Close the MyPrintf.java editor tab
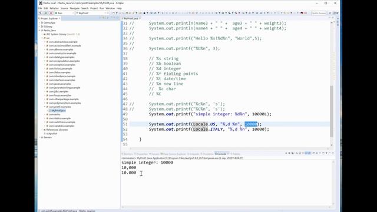 coord(140,18)
